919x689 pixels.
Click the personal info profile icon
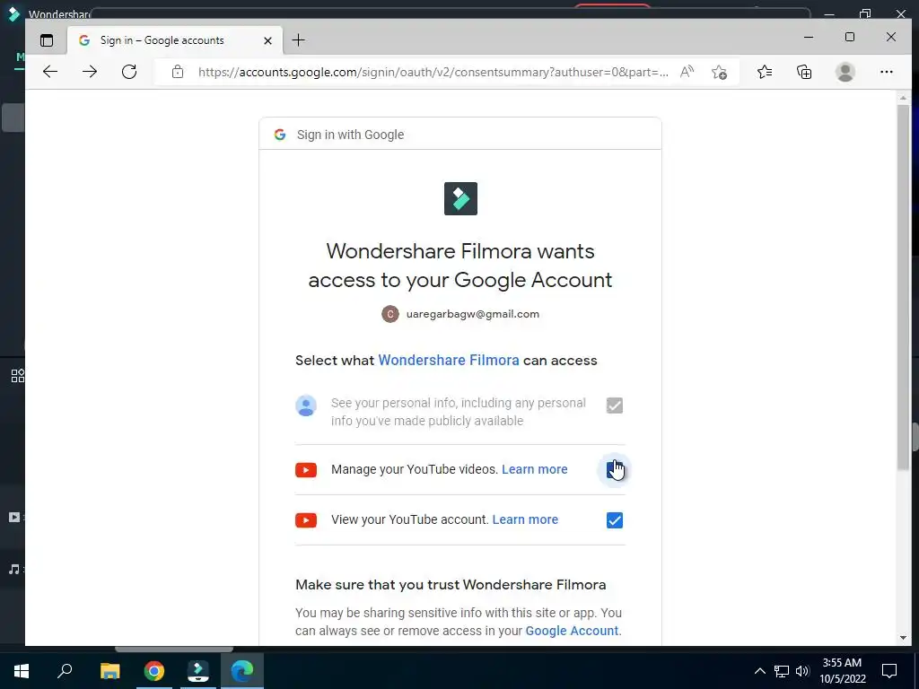(306, 406)
